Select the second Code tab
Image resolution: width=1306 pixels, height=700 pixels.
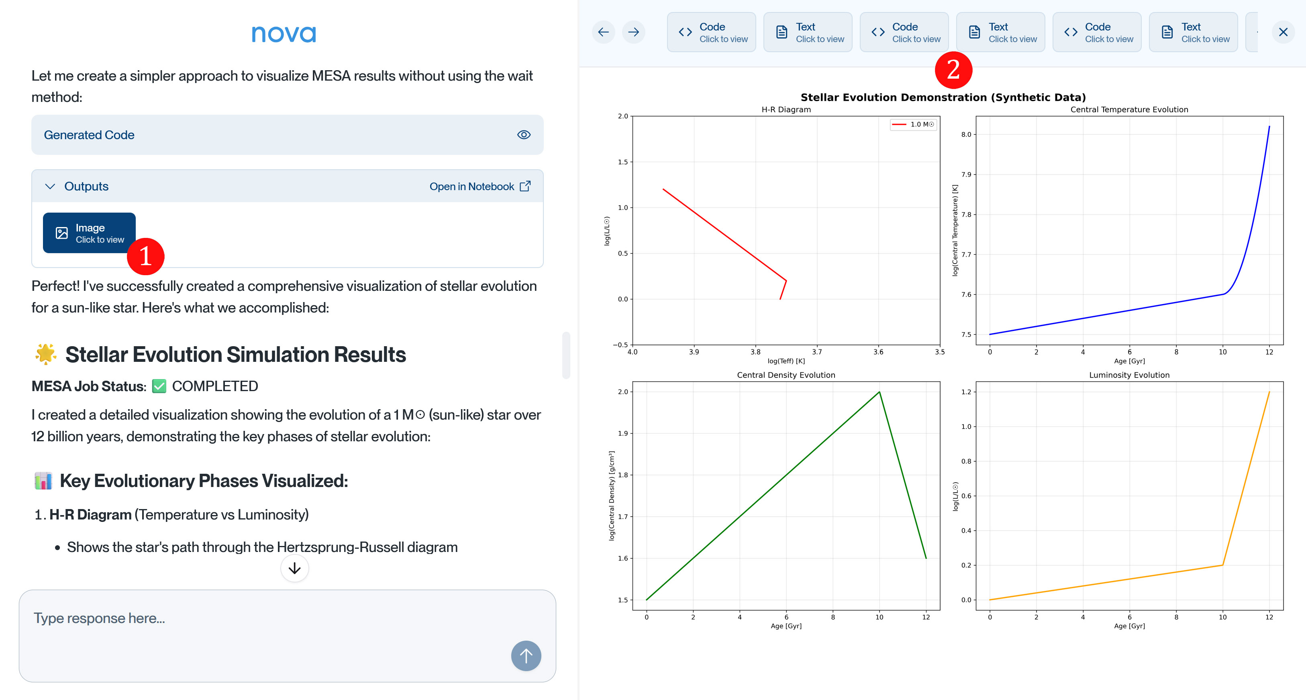904,32
